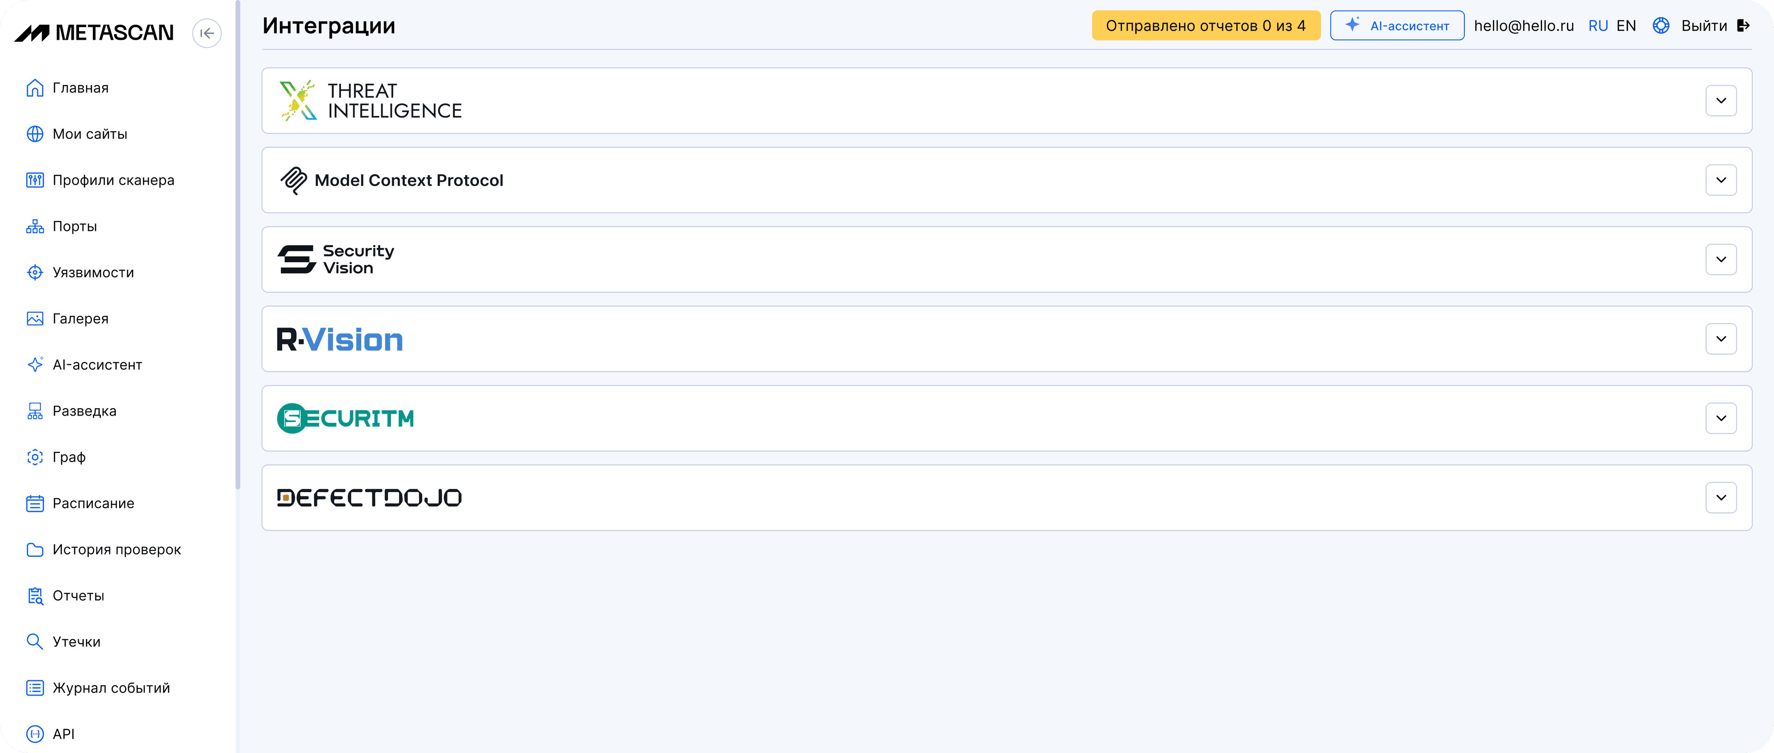The image size is (1774, 753).
Task: Go to Галерея label
Action: [80, 319]
